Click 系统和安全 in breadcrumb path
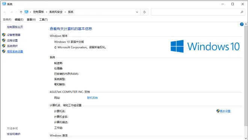The height and width of the screenshot is (140, 248). tap(56, 12)
